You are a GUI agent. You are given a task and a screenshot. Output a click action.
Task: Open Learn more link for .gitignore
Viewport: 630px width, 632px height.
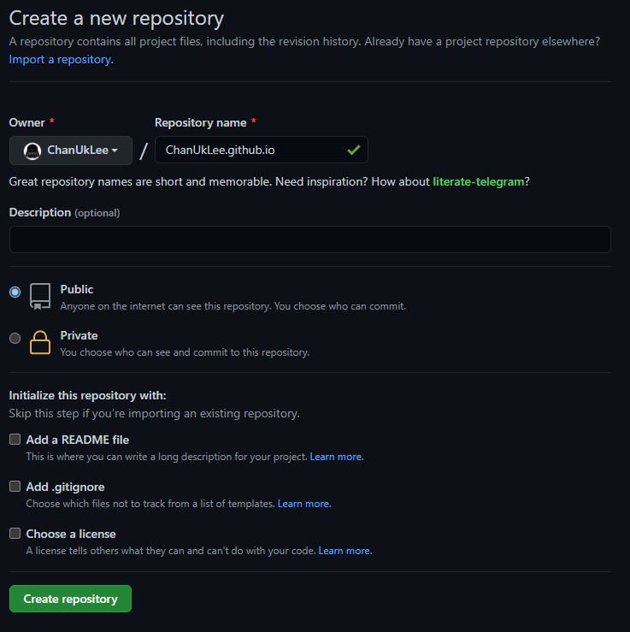click(x=304, y=504)
